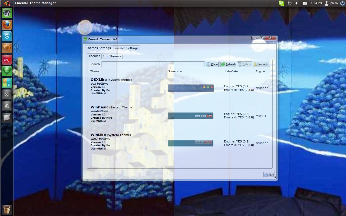Open the wooden trash bucket in the dock
This screenshot has height=216, width=346.
(x=7, y=210)
